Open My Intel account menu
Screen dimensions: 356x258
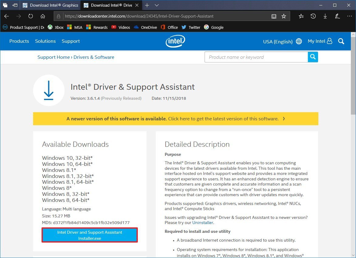coord(320,41)
